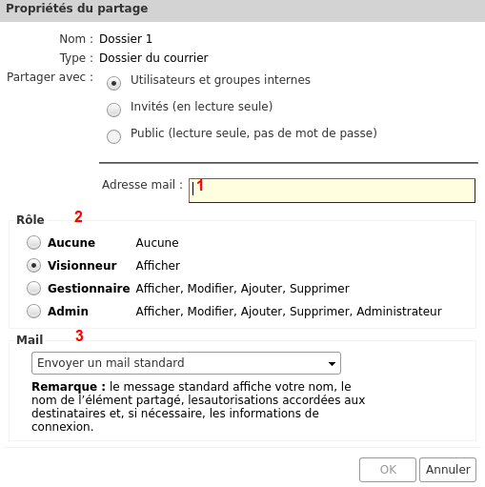The height and width of the screenshot is (487, 485).
Task: Confirm sharing with the OK button
Action: point(388,470)
